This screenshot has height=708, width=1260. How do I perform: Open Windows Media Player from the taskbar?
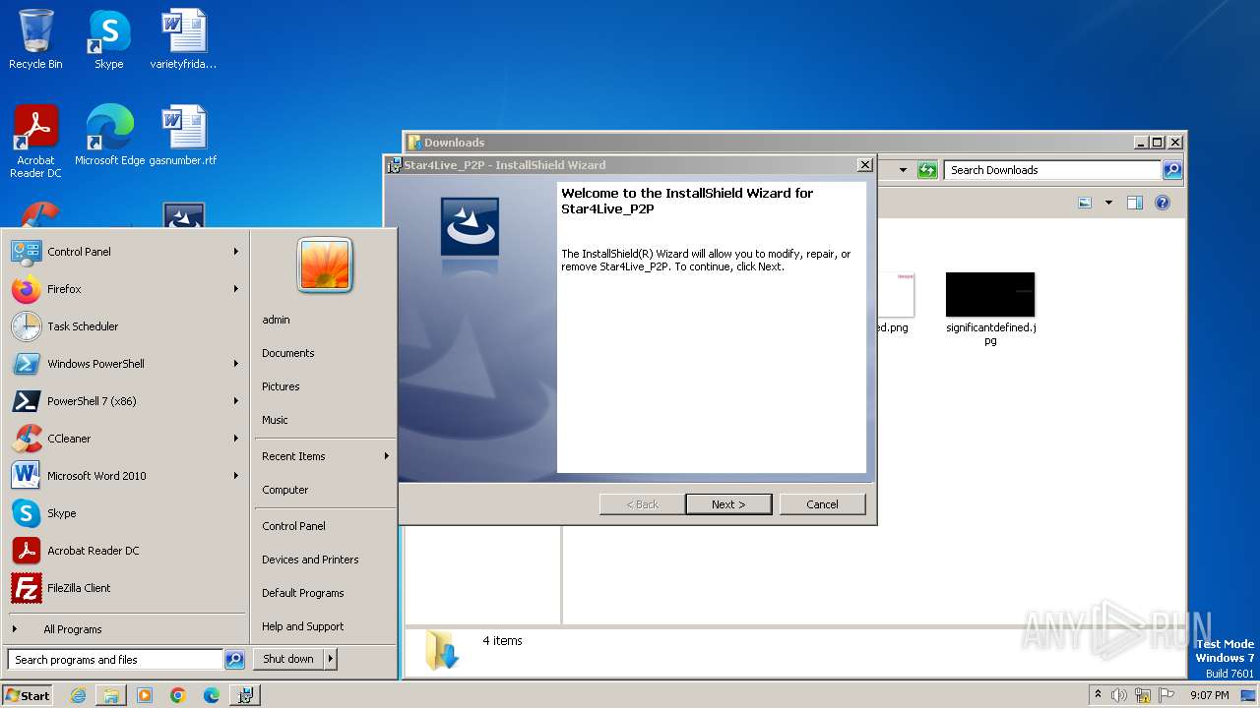145,695
